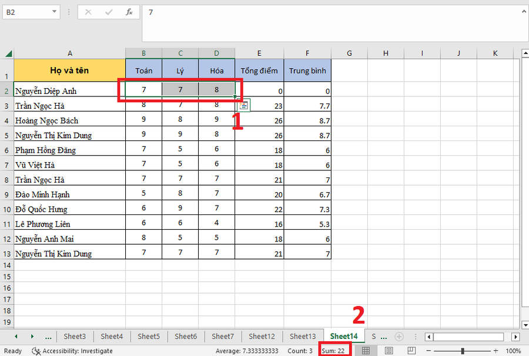Screen dimensions: 529x356
Task: Select column G header
Action: [x=349, y=53]
